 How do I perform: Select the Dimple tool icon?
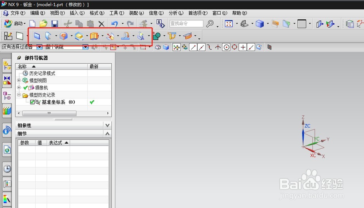[x=63, y=36]
